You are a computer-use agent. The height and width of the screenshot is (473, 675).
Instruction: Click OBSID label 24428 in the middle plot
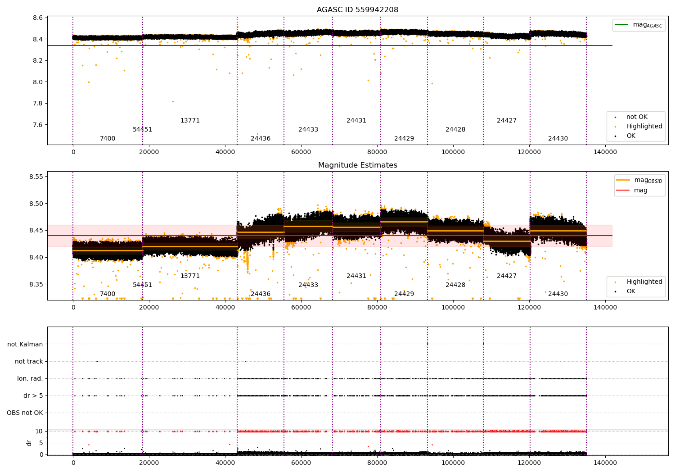click(455, 285)
